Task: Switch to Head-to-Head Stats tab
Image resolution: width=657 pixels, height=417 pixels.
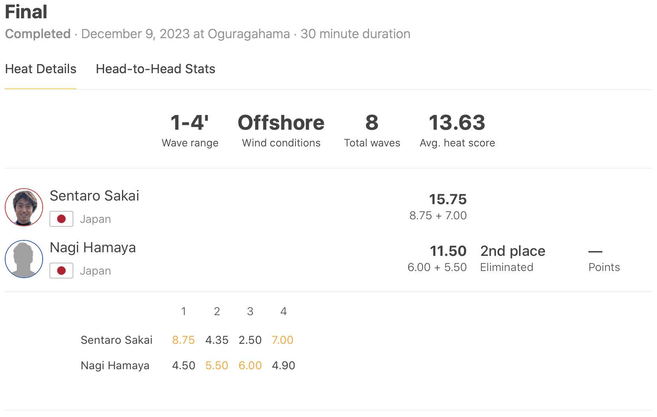Action: (x=155, y=69)
